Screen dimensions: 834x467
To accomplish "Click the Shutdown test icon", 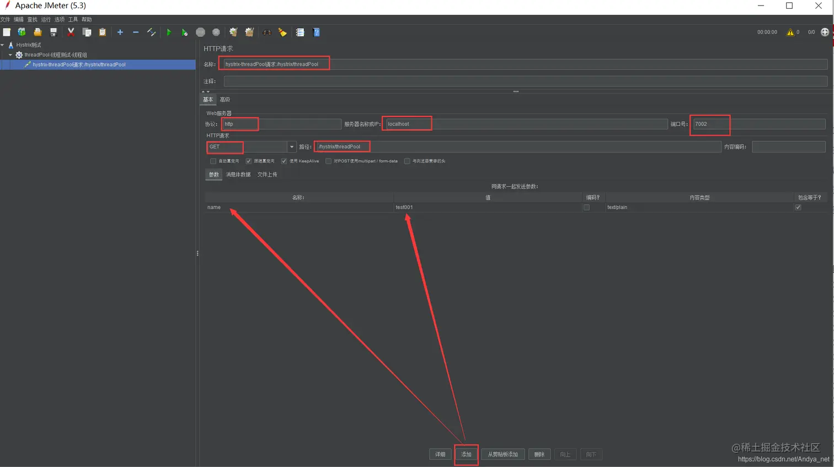I will coord(216,32).
